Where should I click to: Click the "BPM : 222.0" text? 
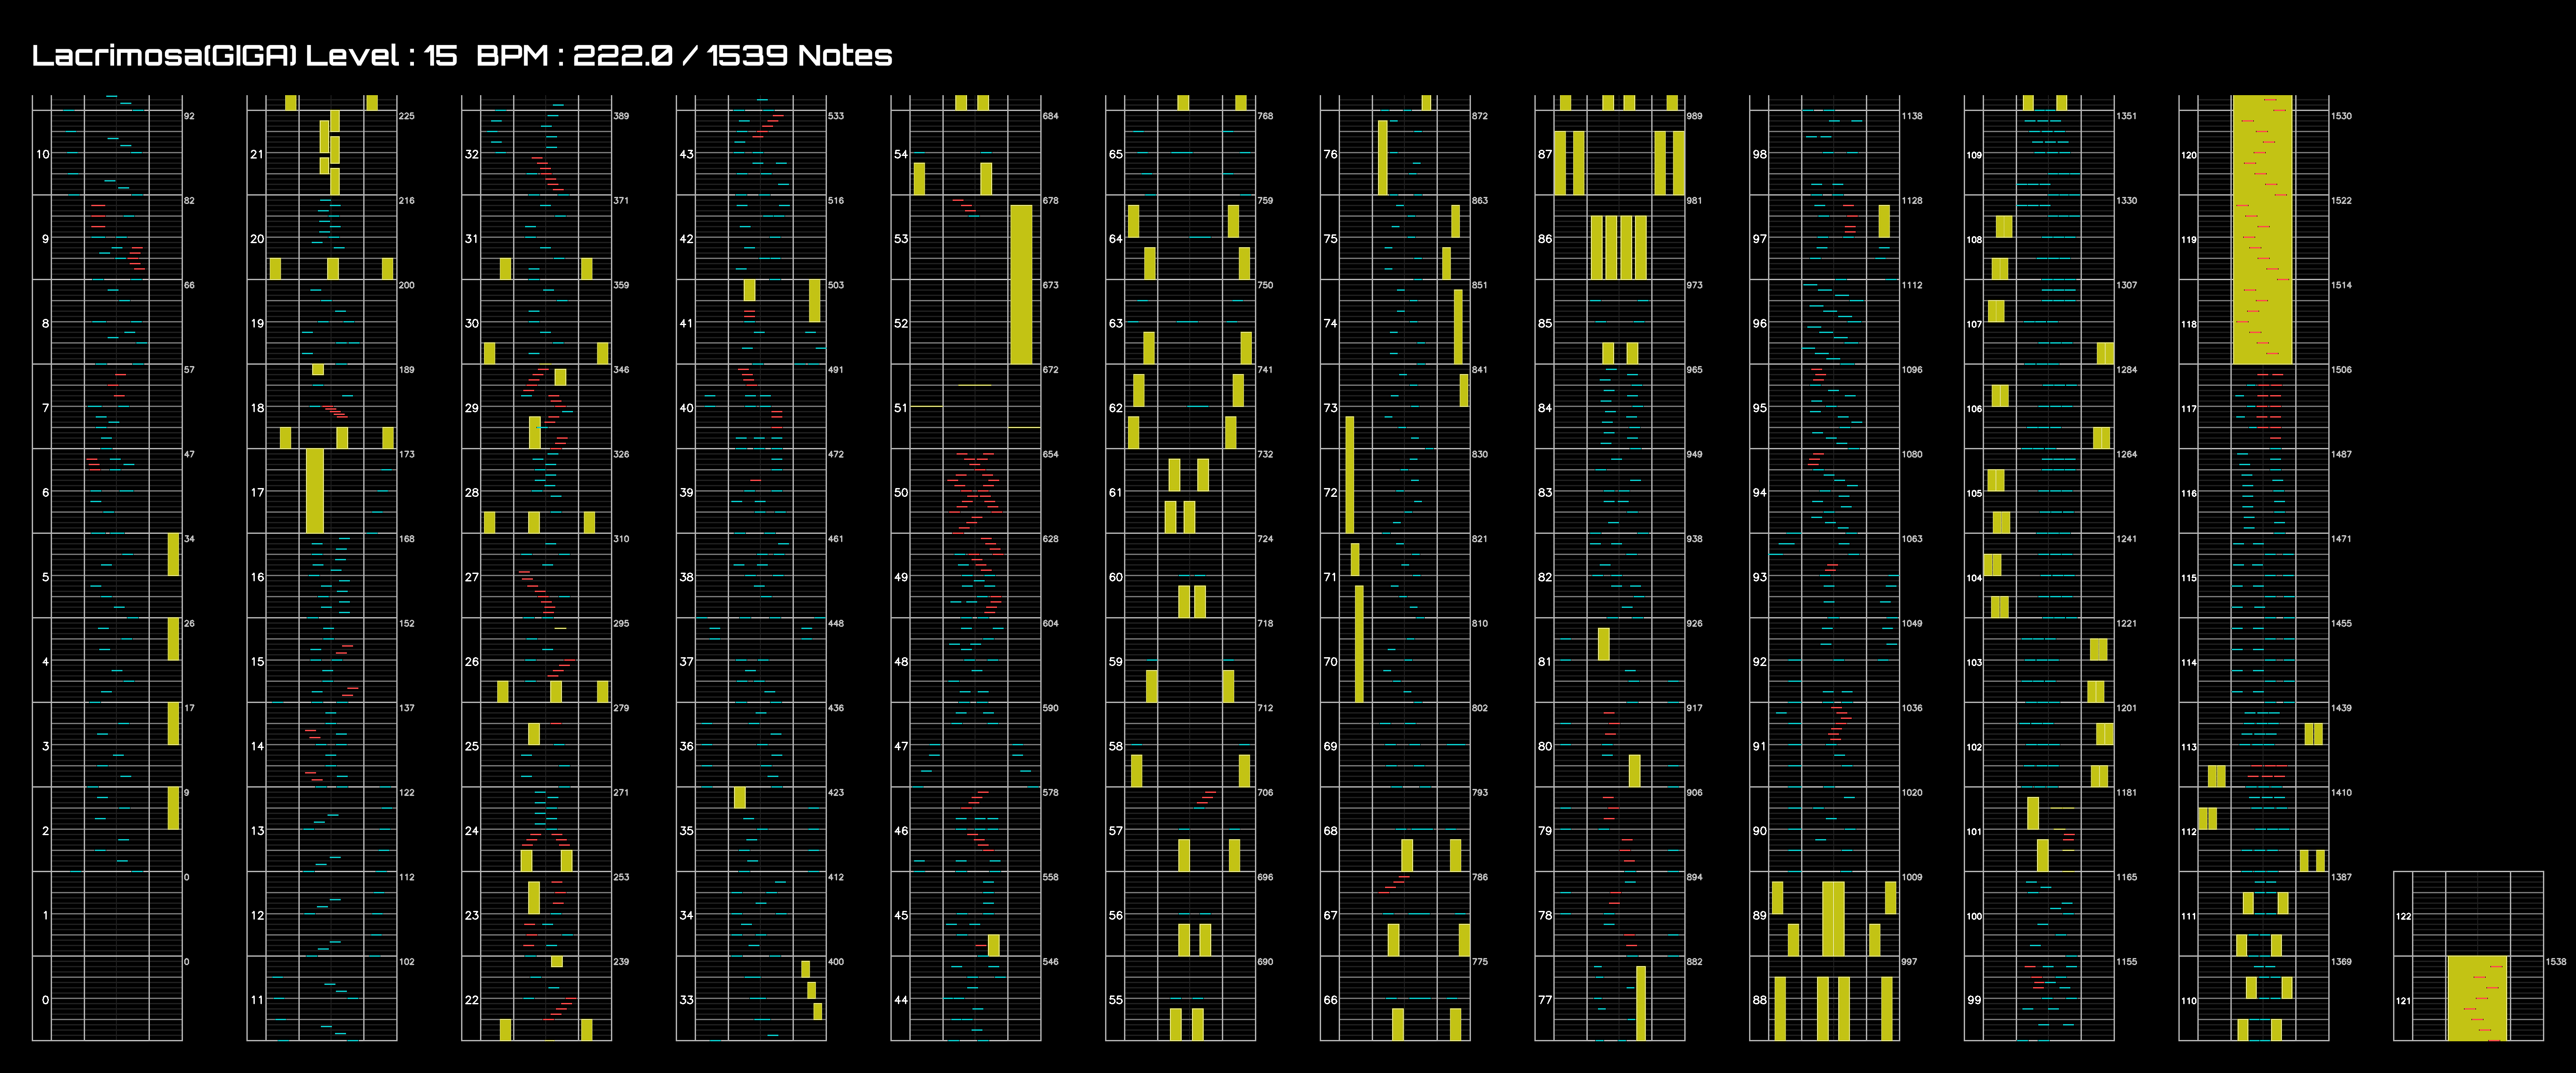[574, 56]
